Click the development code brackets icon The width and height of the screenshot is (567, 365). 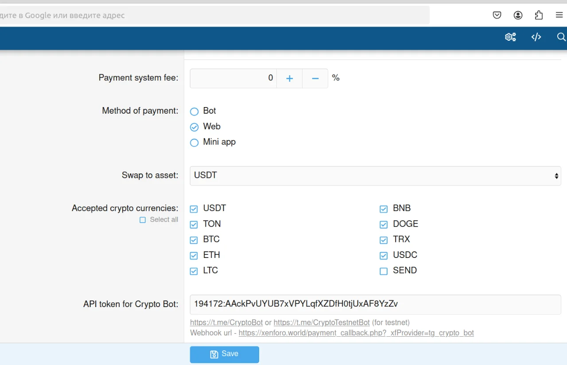pos(536,37)
